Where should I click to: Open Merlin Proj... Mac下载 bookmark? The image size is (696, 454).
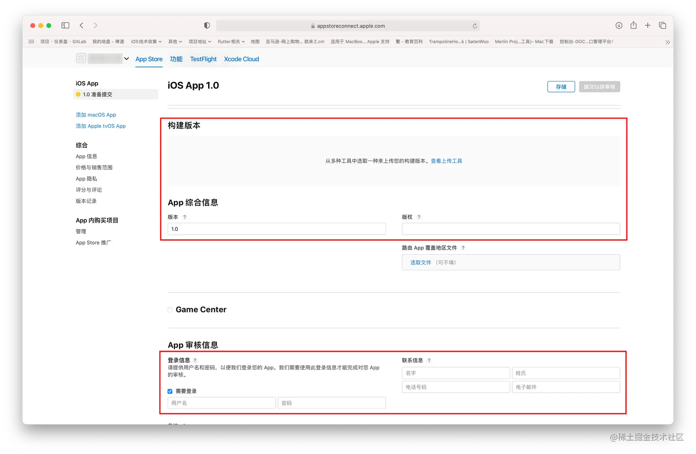(x=524, y=41)
